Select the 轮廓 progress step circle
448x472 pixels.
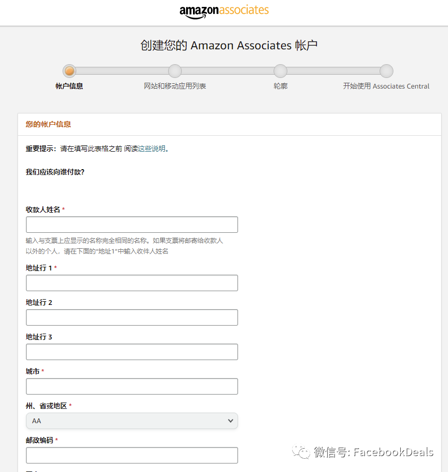[280, 71]
